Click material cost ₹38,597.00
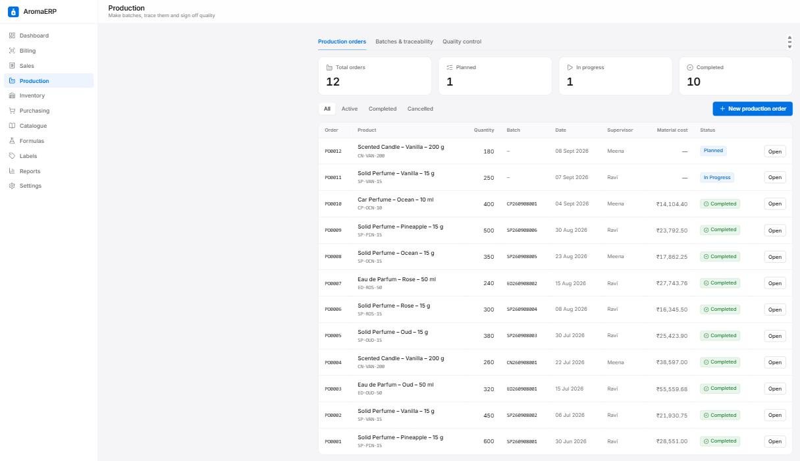The image size is (800, 461). click(672, 363)
